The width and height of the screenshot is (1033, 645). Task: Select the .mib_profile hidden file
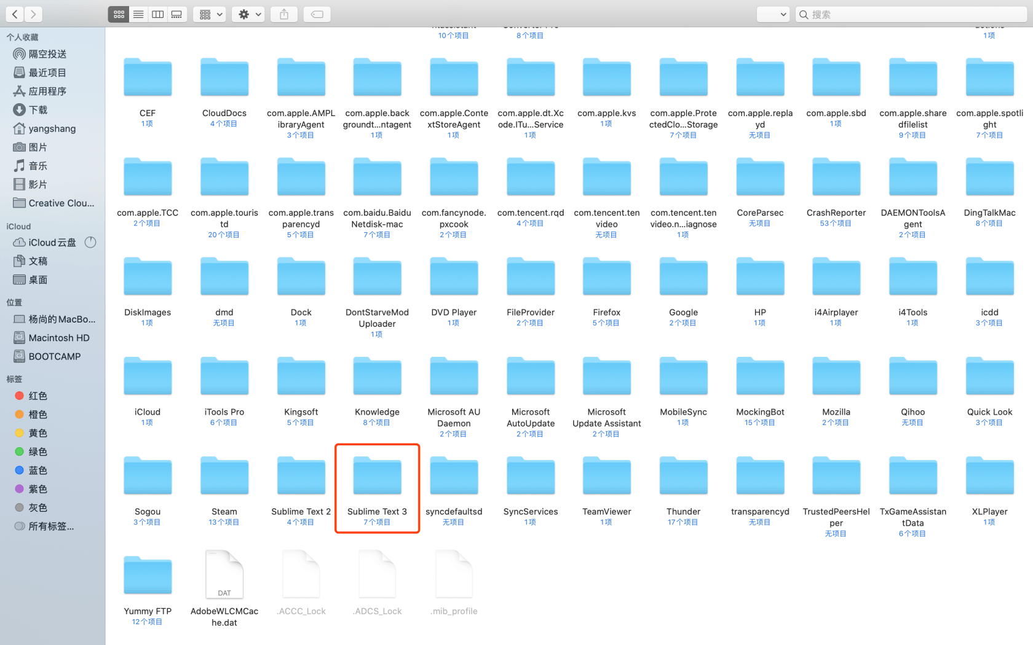click(454, 574)
